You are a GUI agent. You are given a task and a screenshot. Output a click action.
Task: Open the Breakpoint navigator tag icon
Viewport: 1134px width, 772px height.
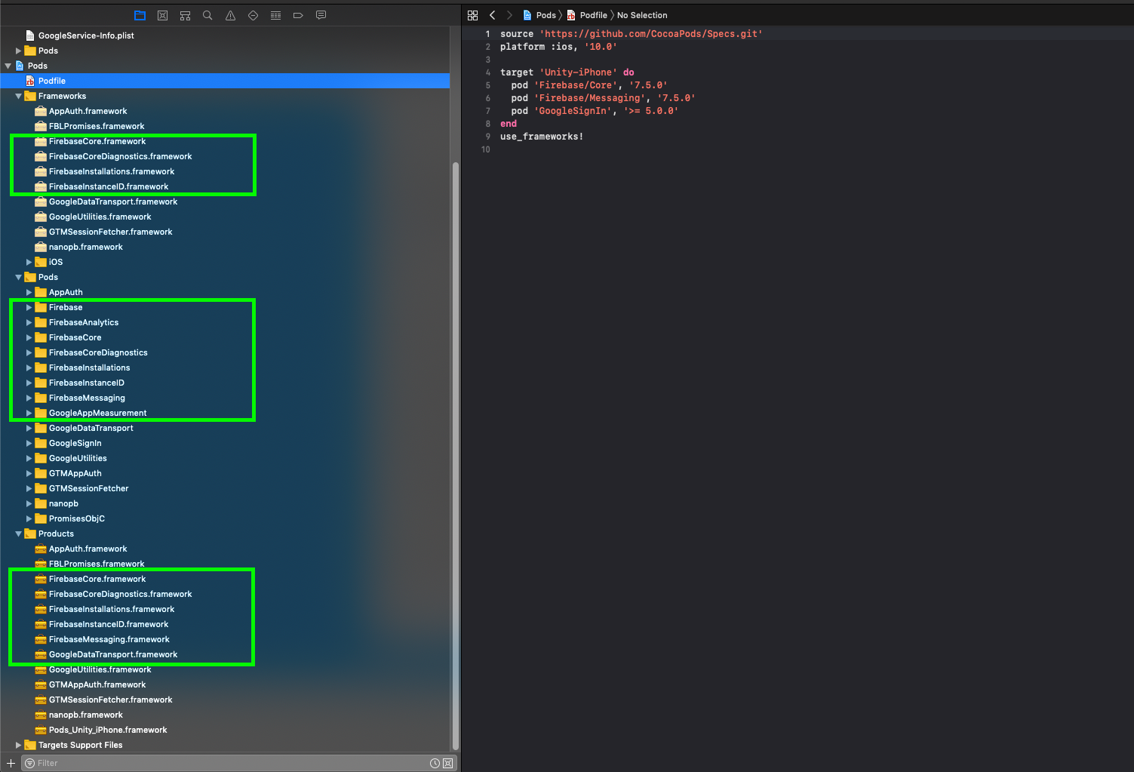click(x=298, y=15)
